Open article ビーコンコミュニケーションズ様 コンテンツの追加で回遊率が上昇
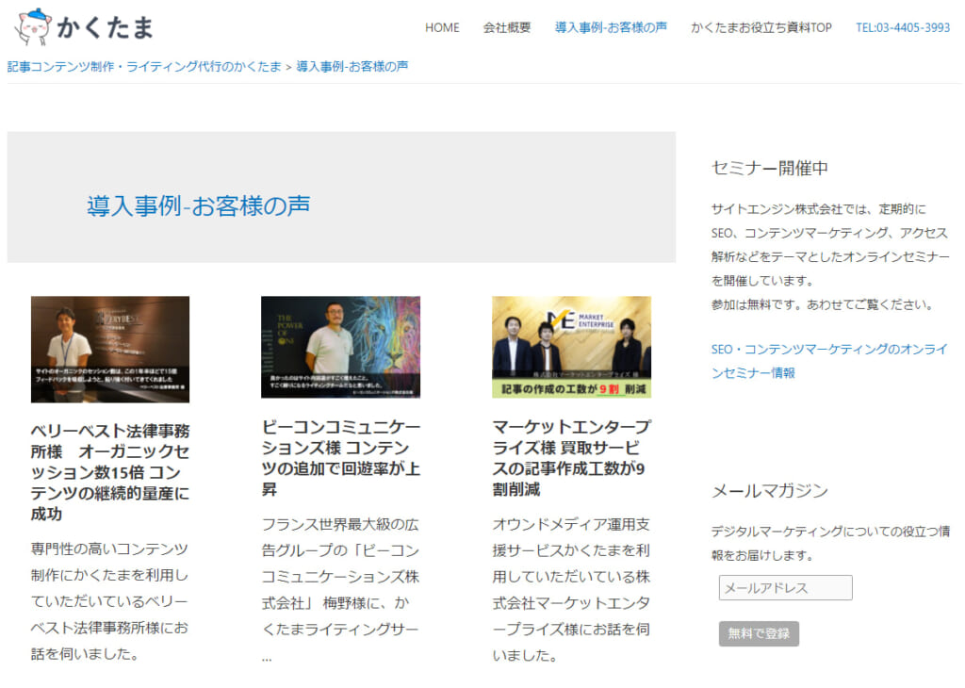 point(341,458)
